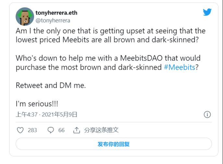223x164 pixels.
Task: Click the posting time 上午4:37
Action: tap(27, 114)
